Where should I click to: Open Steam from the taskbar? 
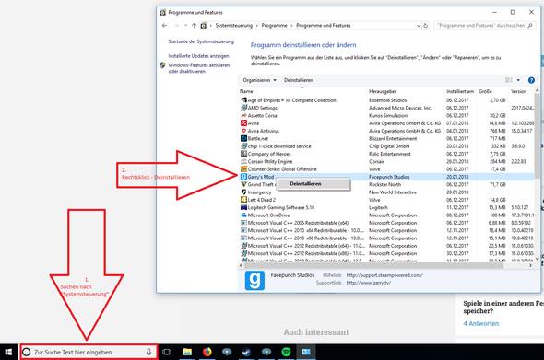pyautogui.click(x=247, y=352)
